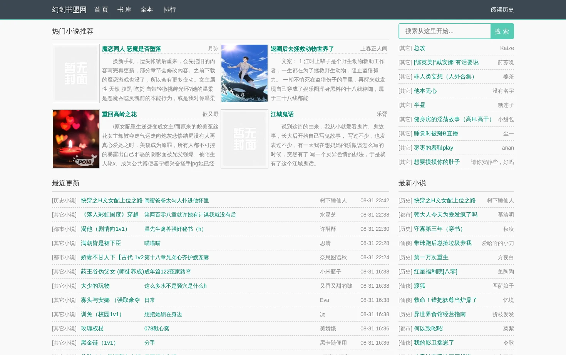The image size is (566, 355).
Task: Open sidebar novel 他本无心
Action: click(425, 91)
